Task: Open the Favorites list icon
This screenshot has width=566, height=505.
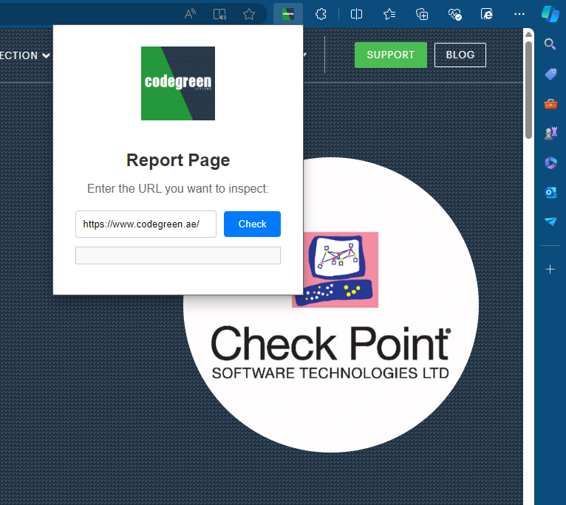Action: point(389,14)
